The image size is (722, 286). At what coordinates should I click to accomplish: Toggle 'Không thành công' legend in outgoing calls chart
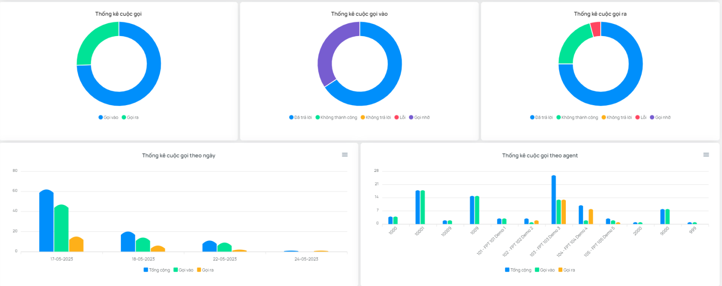click(577, 117)
